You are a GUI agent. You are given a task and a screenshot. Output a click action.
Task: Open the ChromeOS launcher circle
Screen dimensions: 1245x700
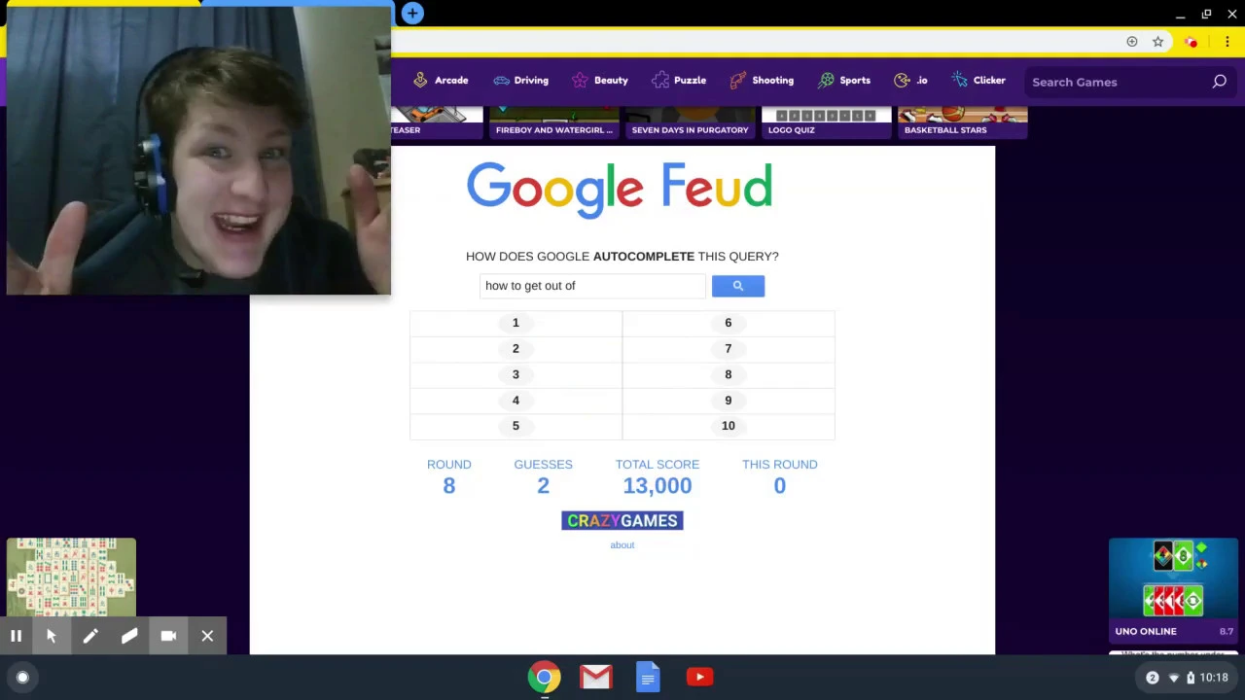tap(22, 678)
